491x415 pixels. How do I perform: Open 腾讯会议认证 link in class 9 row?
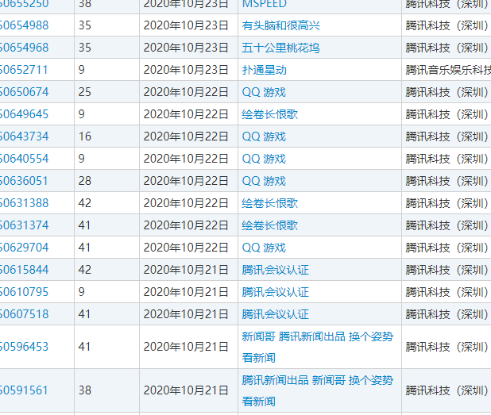tap(275, 292)
